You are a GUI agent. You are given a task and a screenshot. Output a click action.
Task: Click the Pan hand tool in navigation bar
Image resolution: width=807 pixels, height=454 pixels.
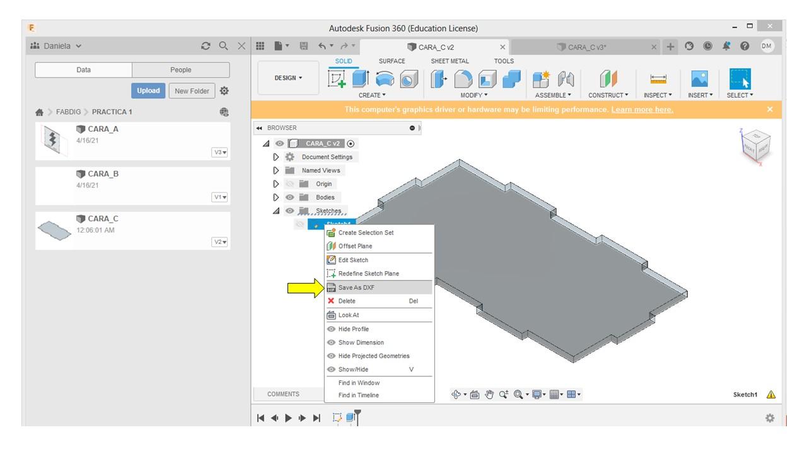tap(489, 395)
